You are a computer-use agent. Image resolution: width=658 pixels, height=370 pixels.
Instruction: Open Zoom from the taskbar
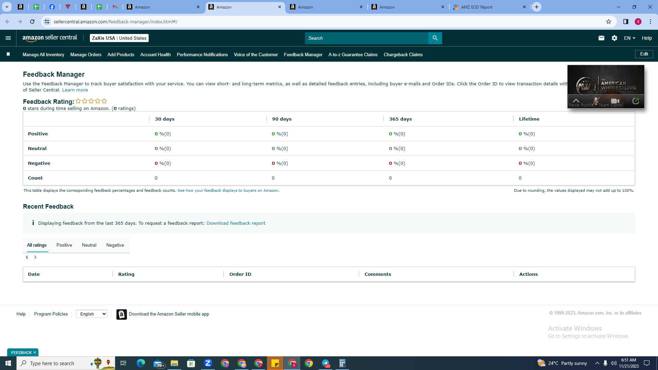click(x=208, y=363)
